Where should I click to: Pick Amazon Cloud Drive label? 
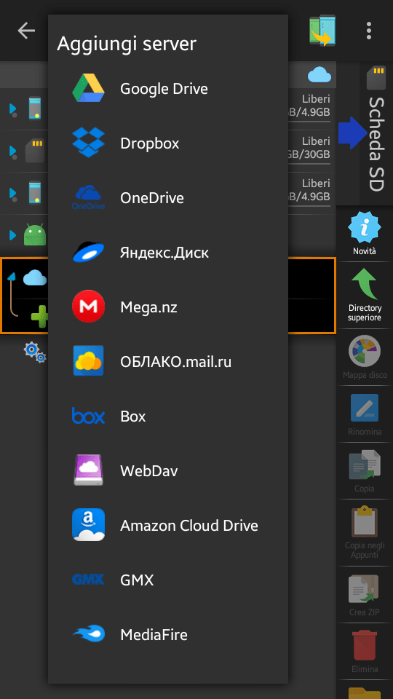click(189, 525)
